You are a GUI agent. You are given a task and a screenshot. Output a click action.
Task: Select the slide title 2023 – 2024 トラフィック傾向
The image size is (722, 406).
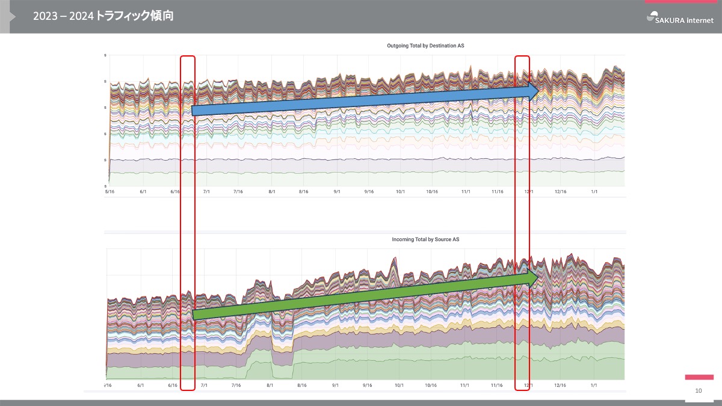pyautogui.click(x=103, y=17)
